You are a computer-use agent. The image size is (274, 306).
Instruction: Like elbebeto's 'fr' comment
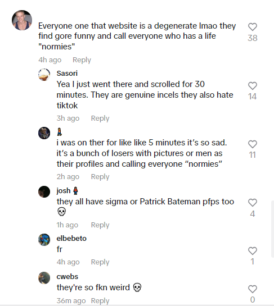tap(253, 251)
